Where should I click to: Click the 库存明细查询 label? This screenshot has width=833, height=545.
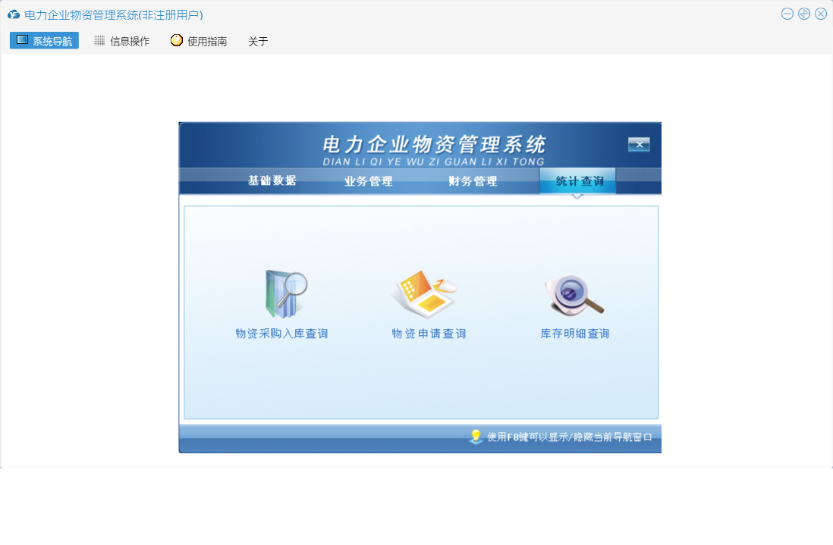[x=575, y=334]
